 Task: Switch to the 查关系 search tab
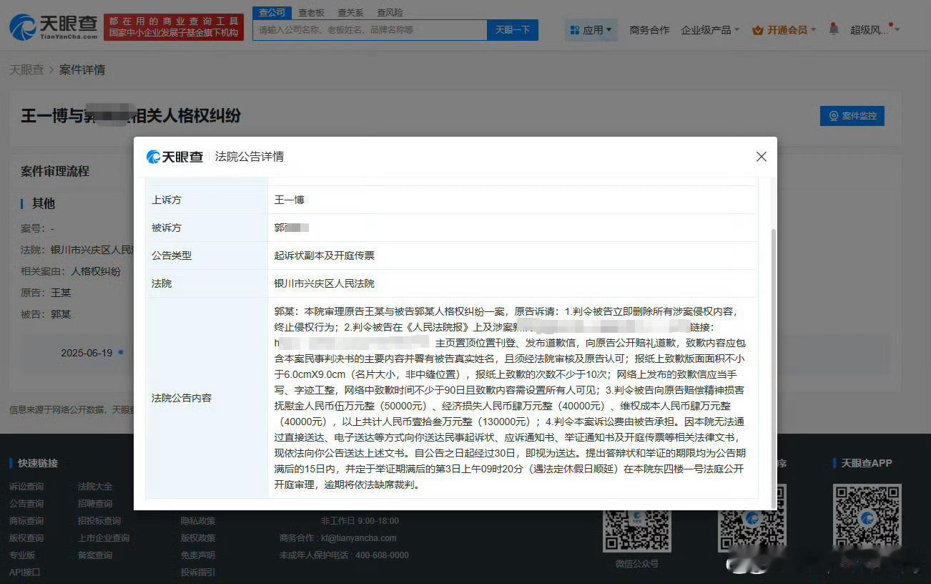click(350, 12)
